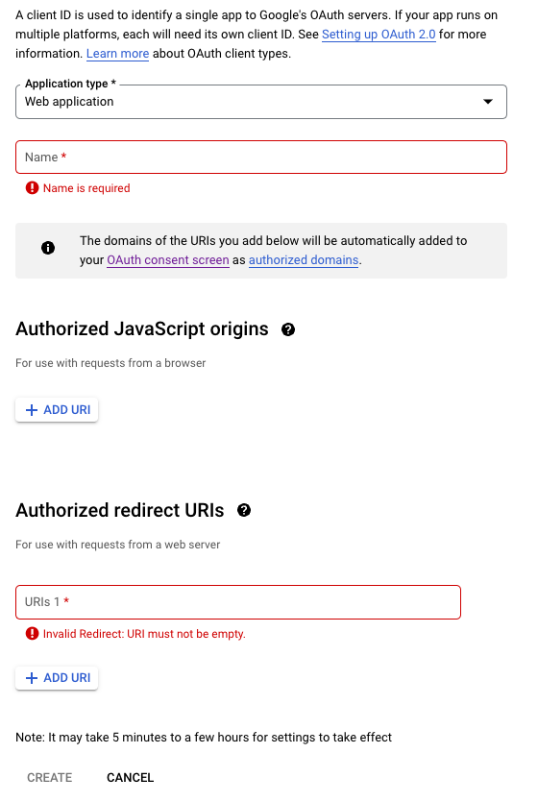Click error icon next to Name is required
The image size is (538, 802).
(33, 187)
